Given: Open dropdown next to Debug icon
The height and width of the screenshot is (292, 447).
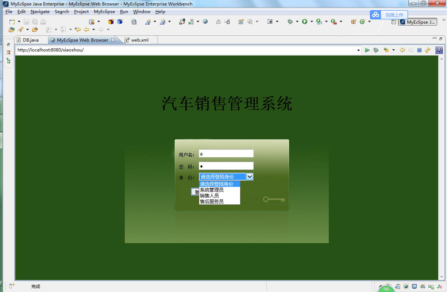Looking at the screenshot, I should (x=297, y=22).
